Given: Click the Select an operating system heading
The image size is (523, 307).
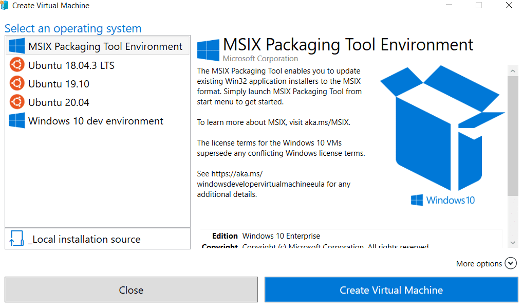Looking at the screenshot, I should 73,28.
